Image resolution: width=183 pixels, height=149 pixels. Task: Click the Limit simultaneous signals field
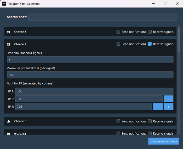click(90, 60)
